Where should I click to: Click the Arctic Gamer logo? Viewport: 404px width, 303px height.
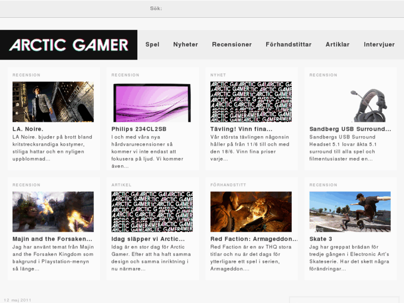[68, 45]
